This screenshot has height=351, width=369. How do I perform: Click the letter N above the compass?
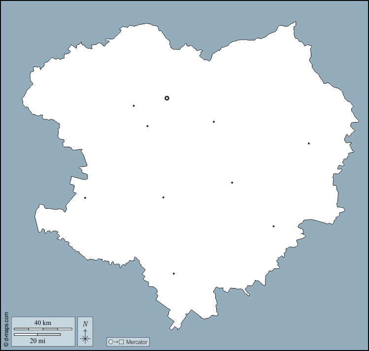click(85, 323)
